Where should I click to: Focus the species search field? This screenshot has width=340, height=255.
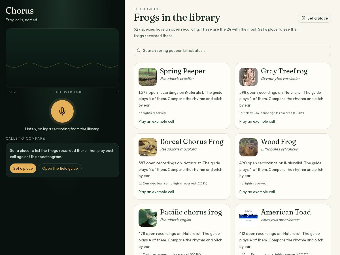click(232, 50)
